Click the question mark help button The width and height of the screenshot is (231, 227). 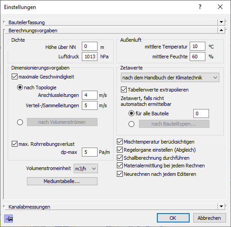200,7
